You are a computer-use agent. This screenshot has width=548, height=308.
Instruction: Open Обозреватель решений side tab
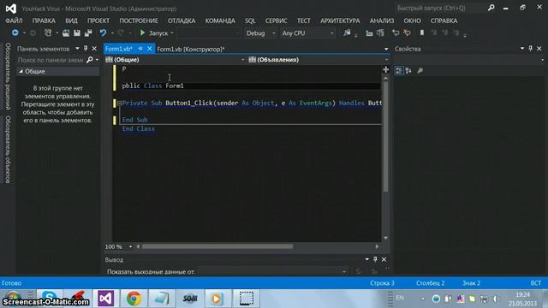pyautogui.click(x=8, y=76)
